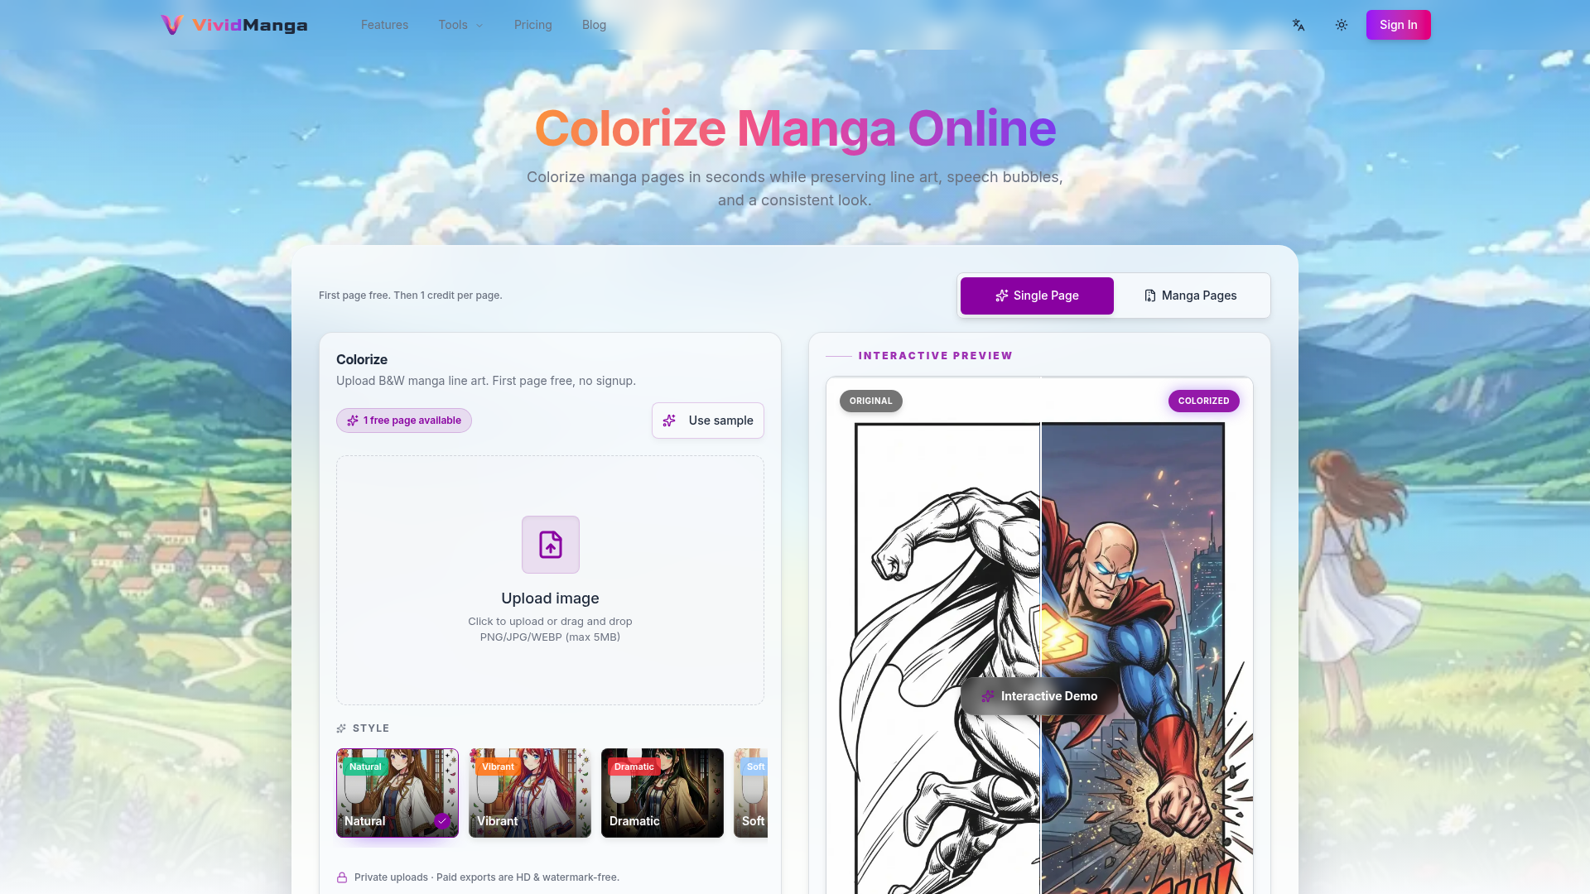The width and height of the screenshot is (1590, 894).
Task: Click the VividManga brand name
Action: (250, 25)
